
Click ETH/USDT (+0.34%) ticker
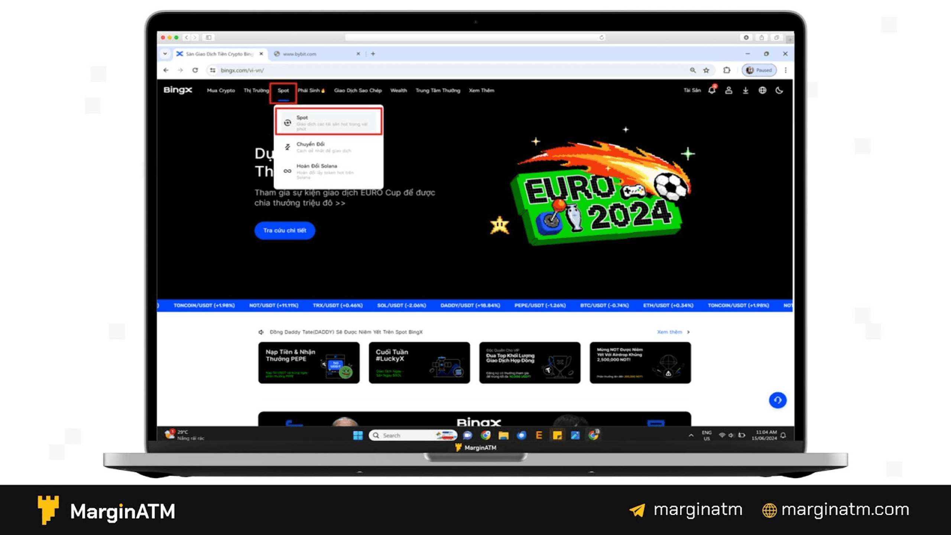point(668,305)
